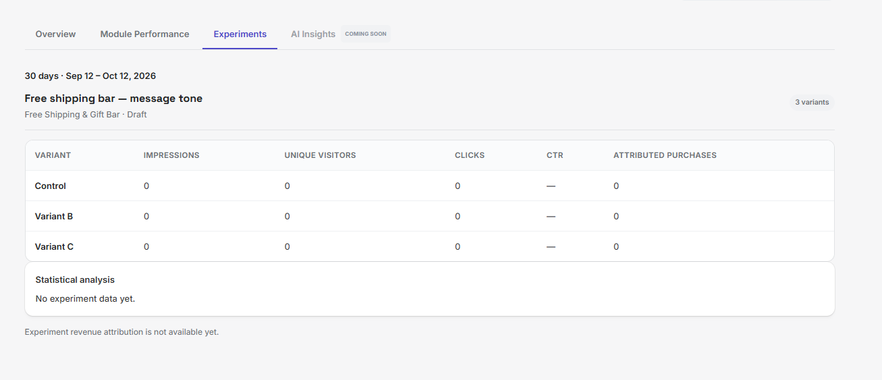This screenshot has height=380, width=882.
Task: Open the AI Insights tab
Action: coord(313,34)
